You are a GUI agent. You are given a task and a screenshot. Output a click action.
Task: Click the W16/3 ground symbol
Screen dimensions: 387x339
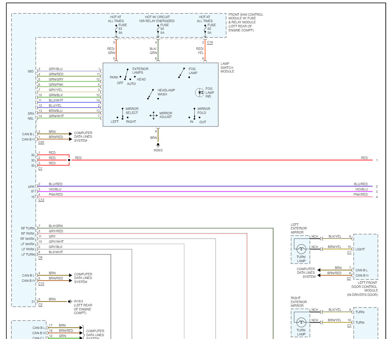point(70,302)
